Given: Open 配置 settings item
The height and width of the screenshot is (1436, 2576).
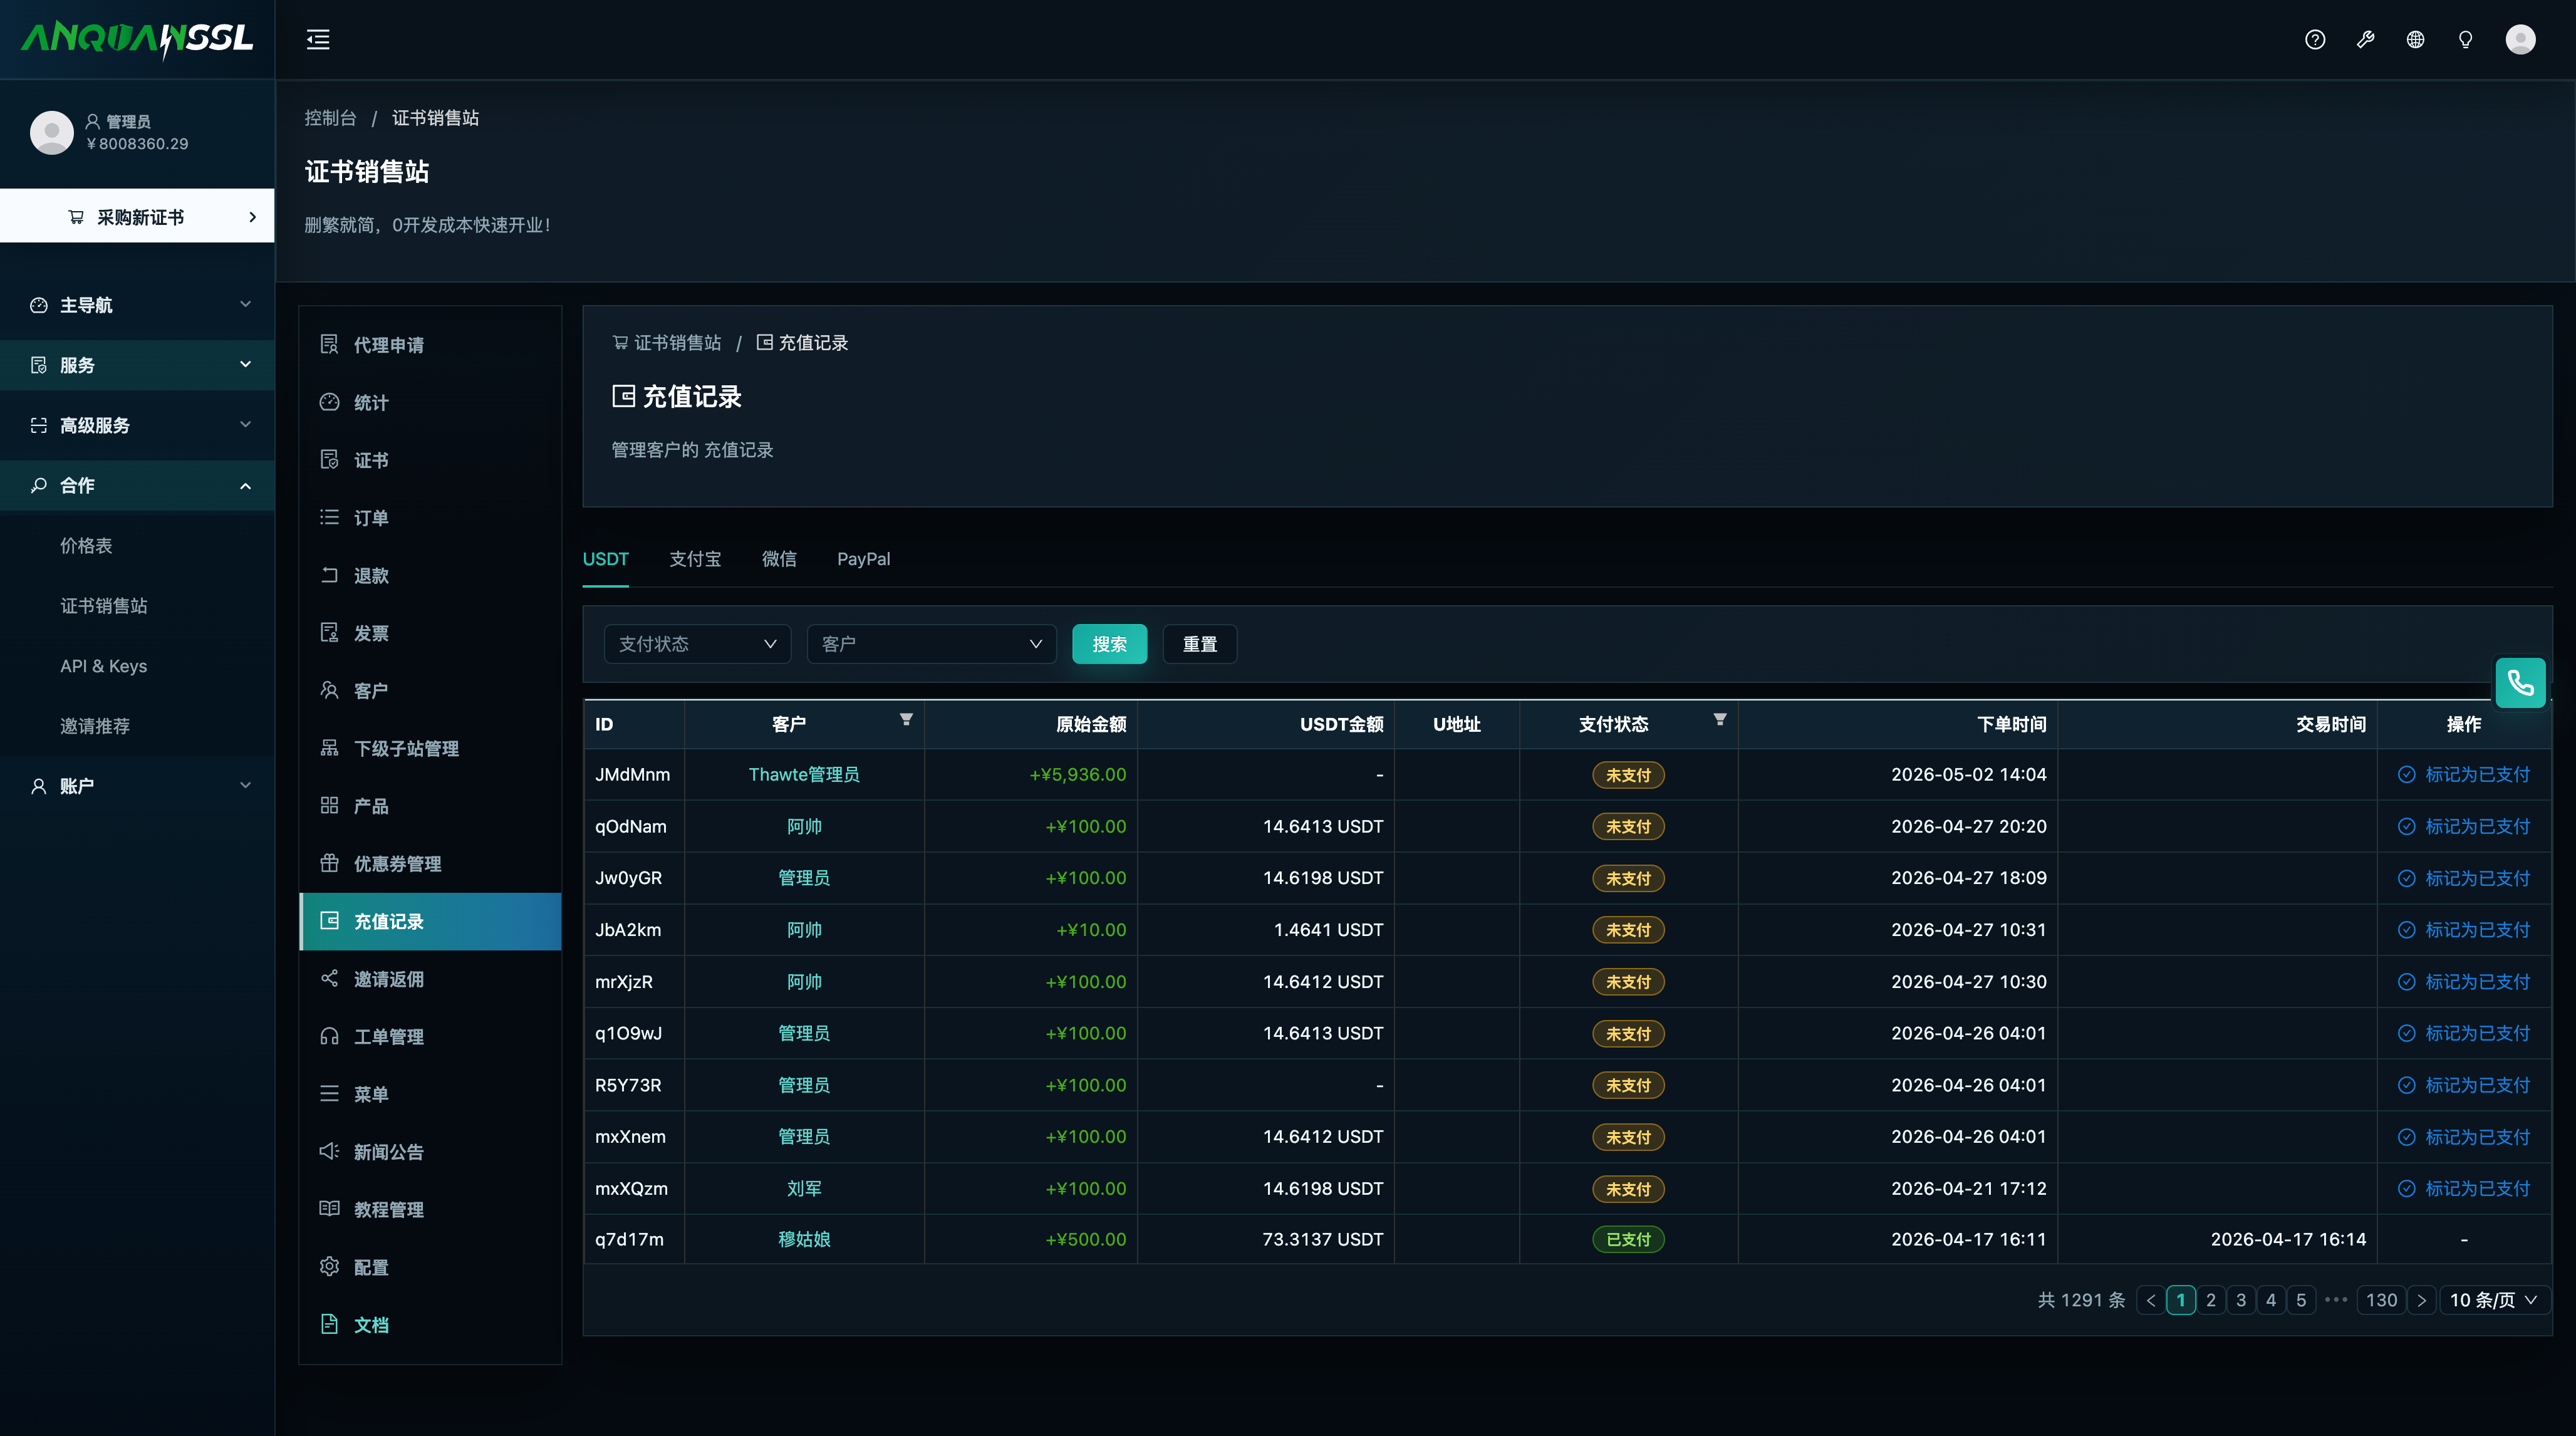Looking at the screenshot, I should pyautogui.click(x=430, y=1267).
